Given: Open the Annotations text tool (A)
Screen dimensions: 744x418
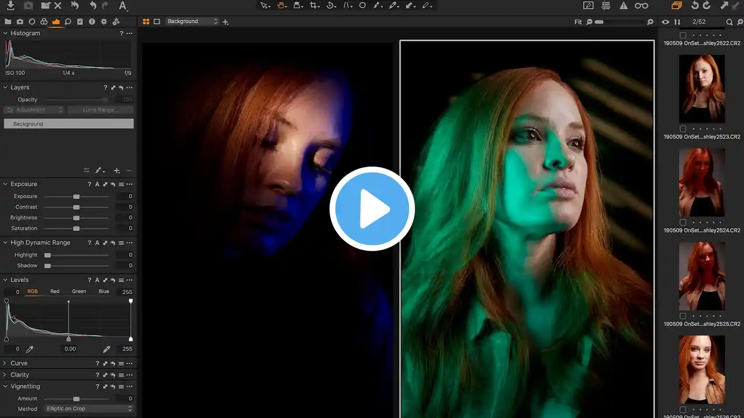Looking at the screenshot, I should 123,6.
